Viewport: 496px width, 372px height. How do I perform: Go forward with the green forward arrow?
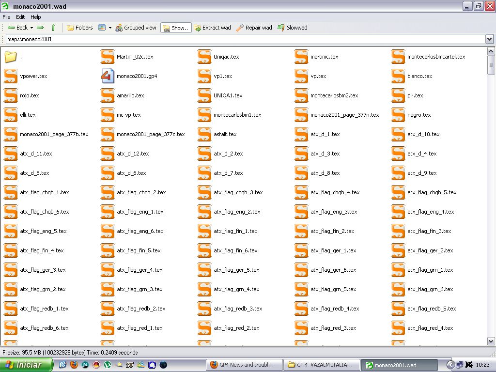(40, 28)
